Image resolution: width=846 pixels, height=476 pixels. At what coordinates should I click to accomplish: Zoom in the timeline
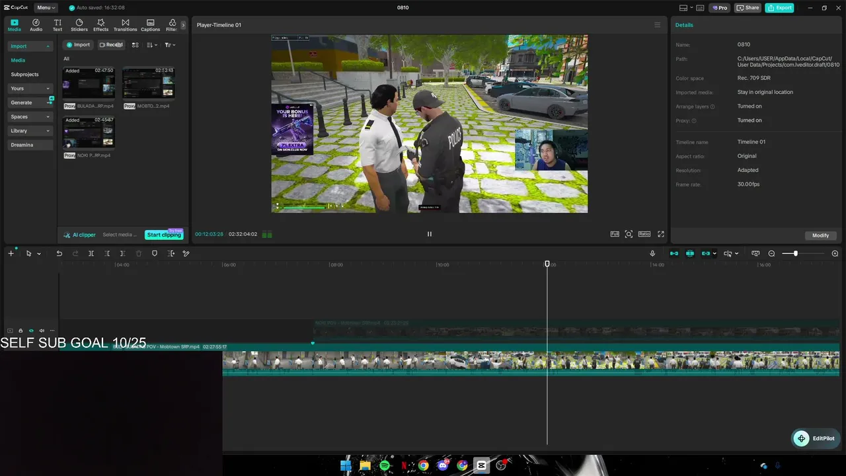835,254
